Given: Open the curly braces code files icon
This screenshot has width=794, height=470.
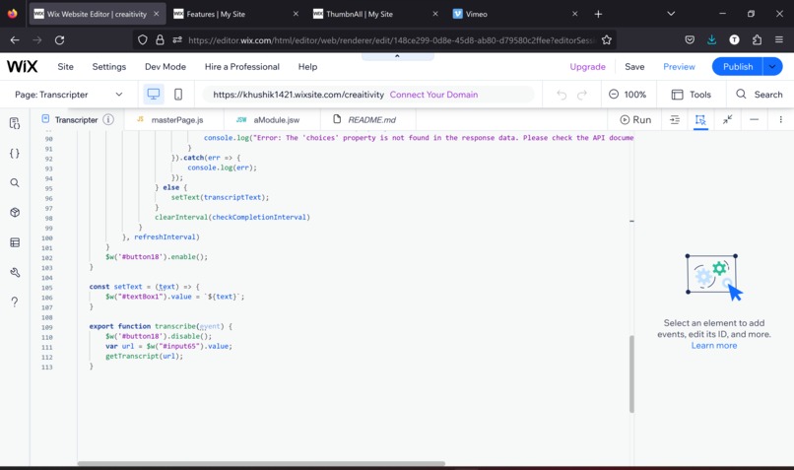Looking at the screenshot, I should (x=15, y=153).
